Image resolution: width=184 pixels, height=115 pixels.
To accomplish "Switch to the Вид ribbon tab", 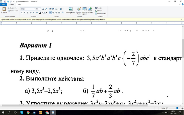I will pyautogui.click(x=19, y=5).
